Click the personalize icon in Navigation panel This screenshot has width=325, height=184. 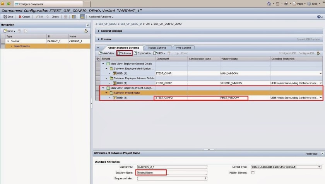[x=86, y=31]
